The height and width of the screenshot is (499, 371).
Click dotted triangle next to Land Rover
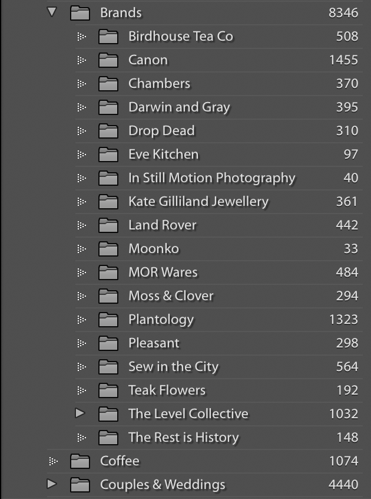pyautogui.click(x=82, y=225)
